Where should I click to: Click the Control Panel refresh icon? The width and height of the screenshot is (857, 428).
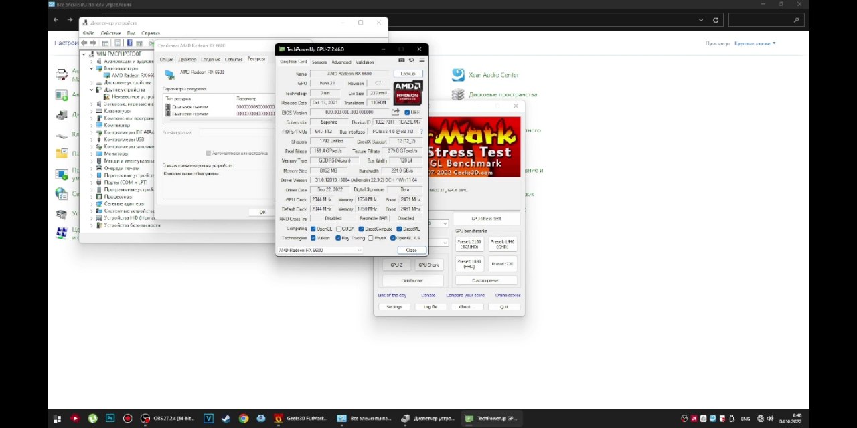tap(715, 20)
